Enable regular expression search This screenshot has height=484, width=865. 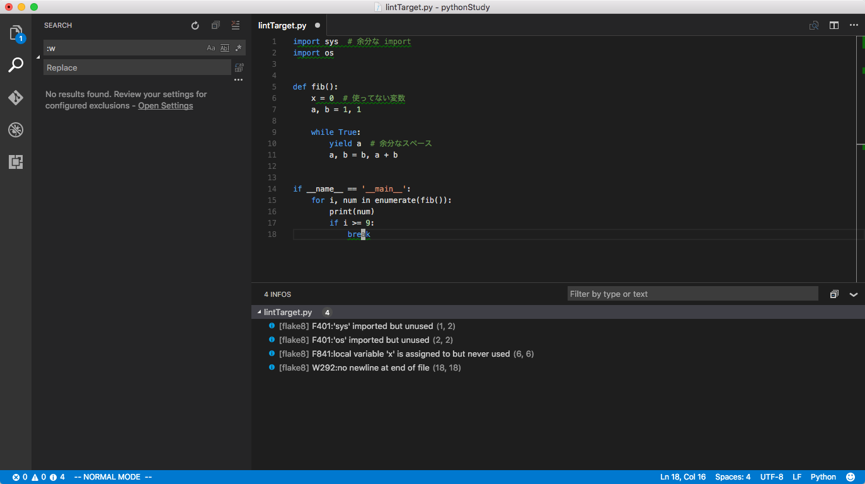(x=238, y=47)
